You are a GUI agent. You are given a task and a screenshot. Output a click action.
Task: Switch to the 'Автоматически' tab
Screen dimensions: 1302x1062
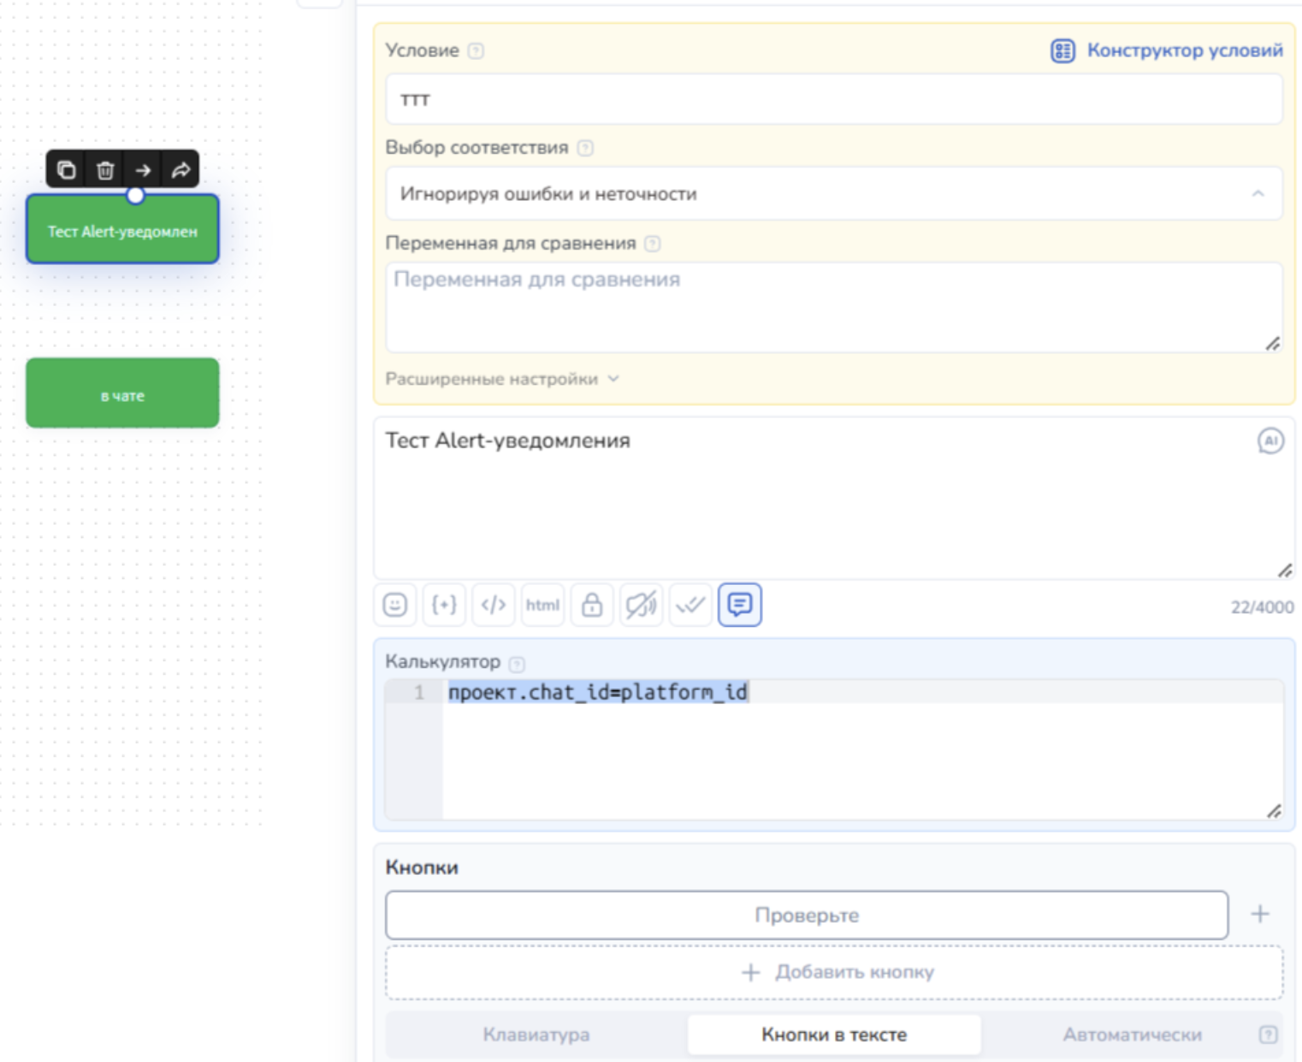[x=1132, y=1035]
